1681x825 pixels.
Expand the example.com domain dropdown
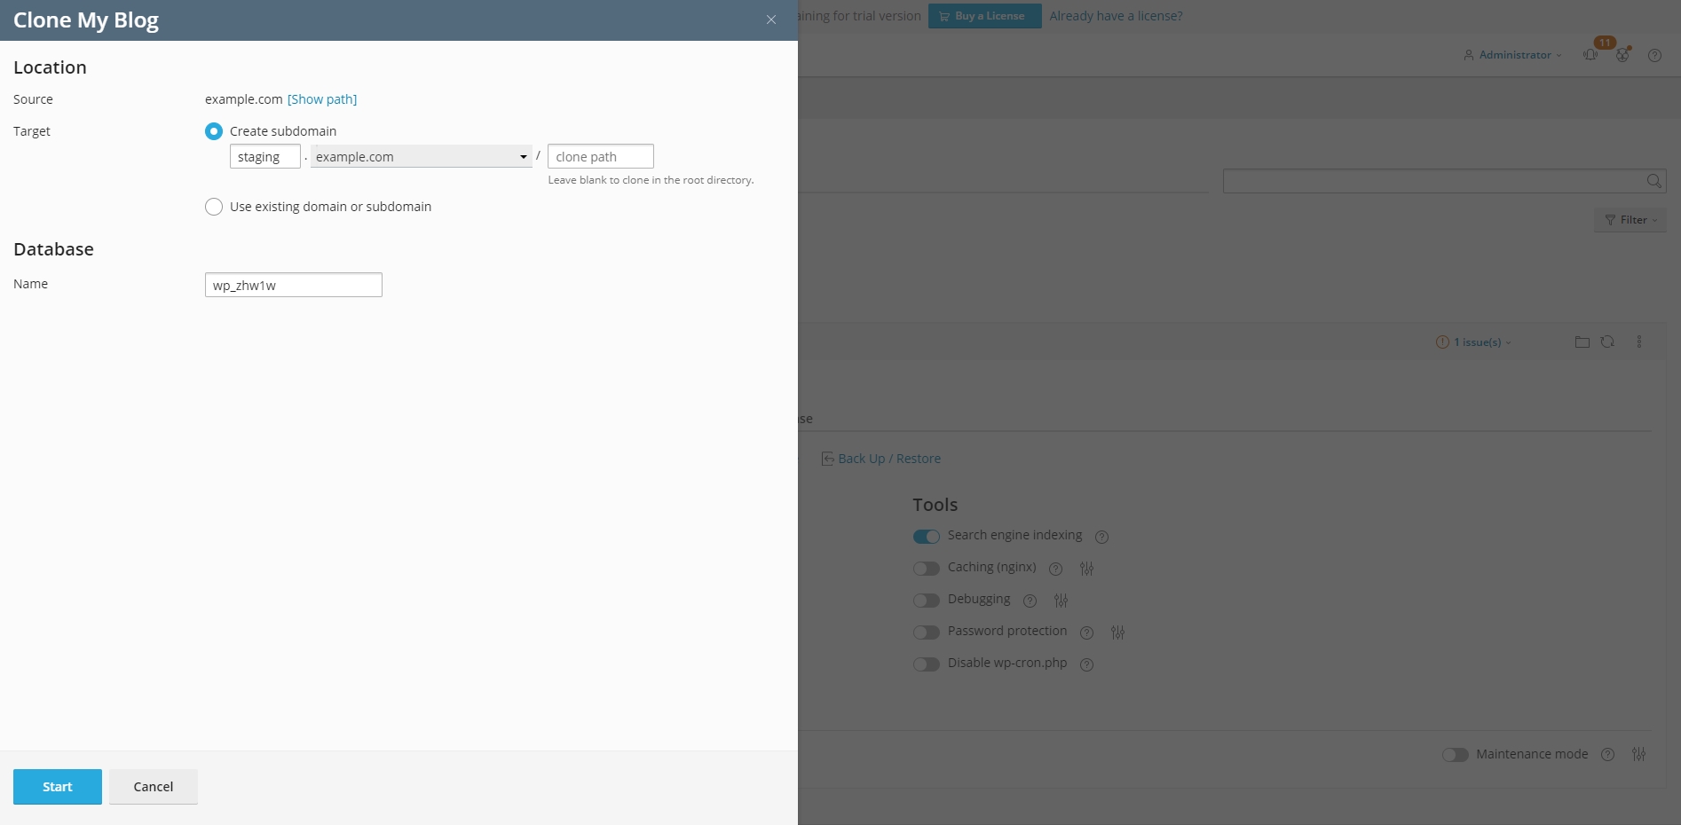click(x=421, y=157)
